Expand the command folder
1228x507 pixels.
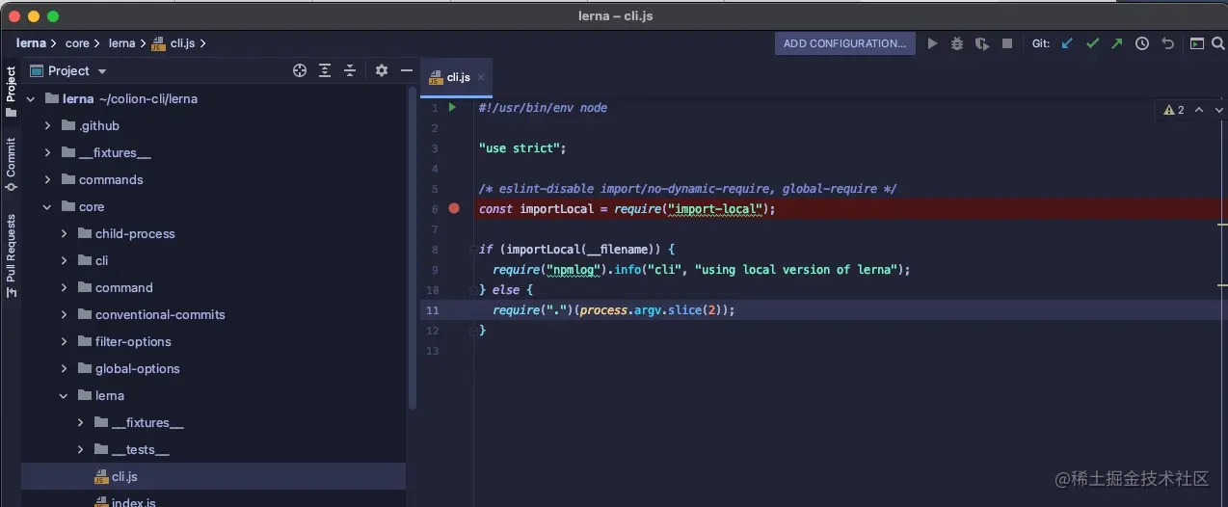64,287
